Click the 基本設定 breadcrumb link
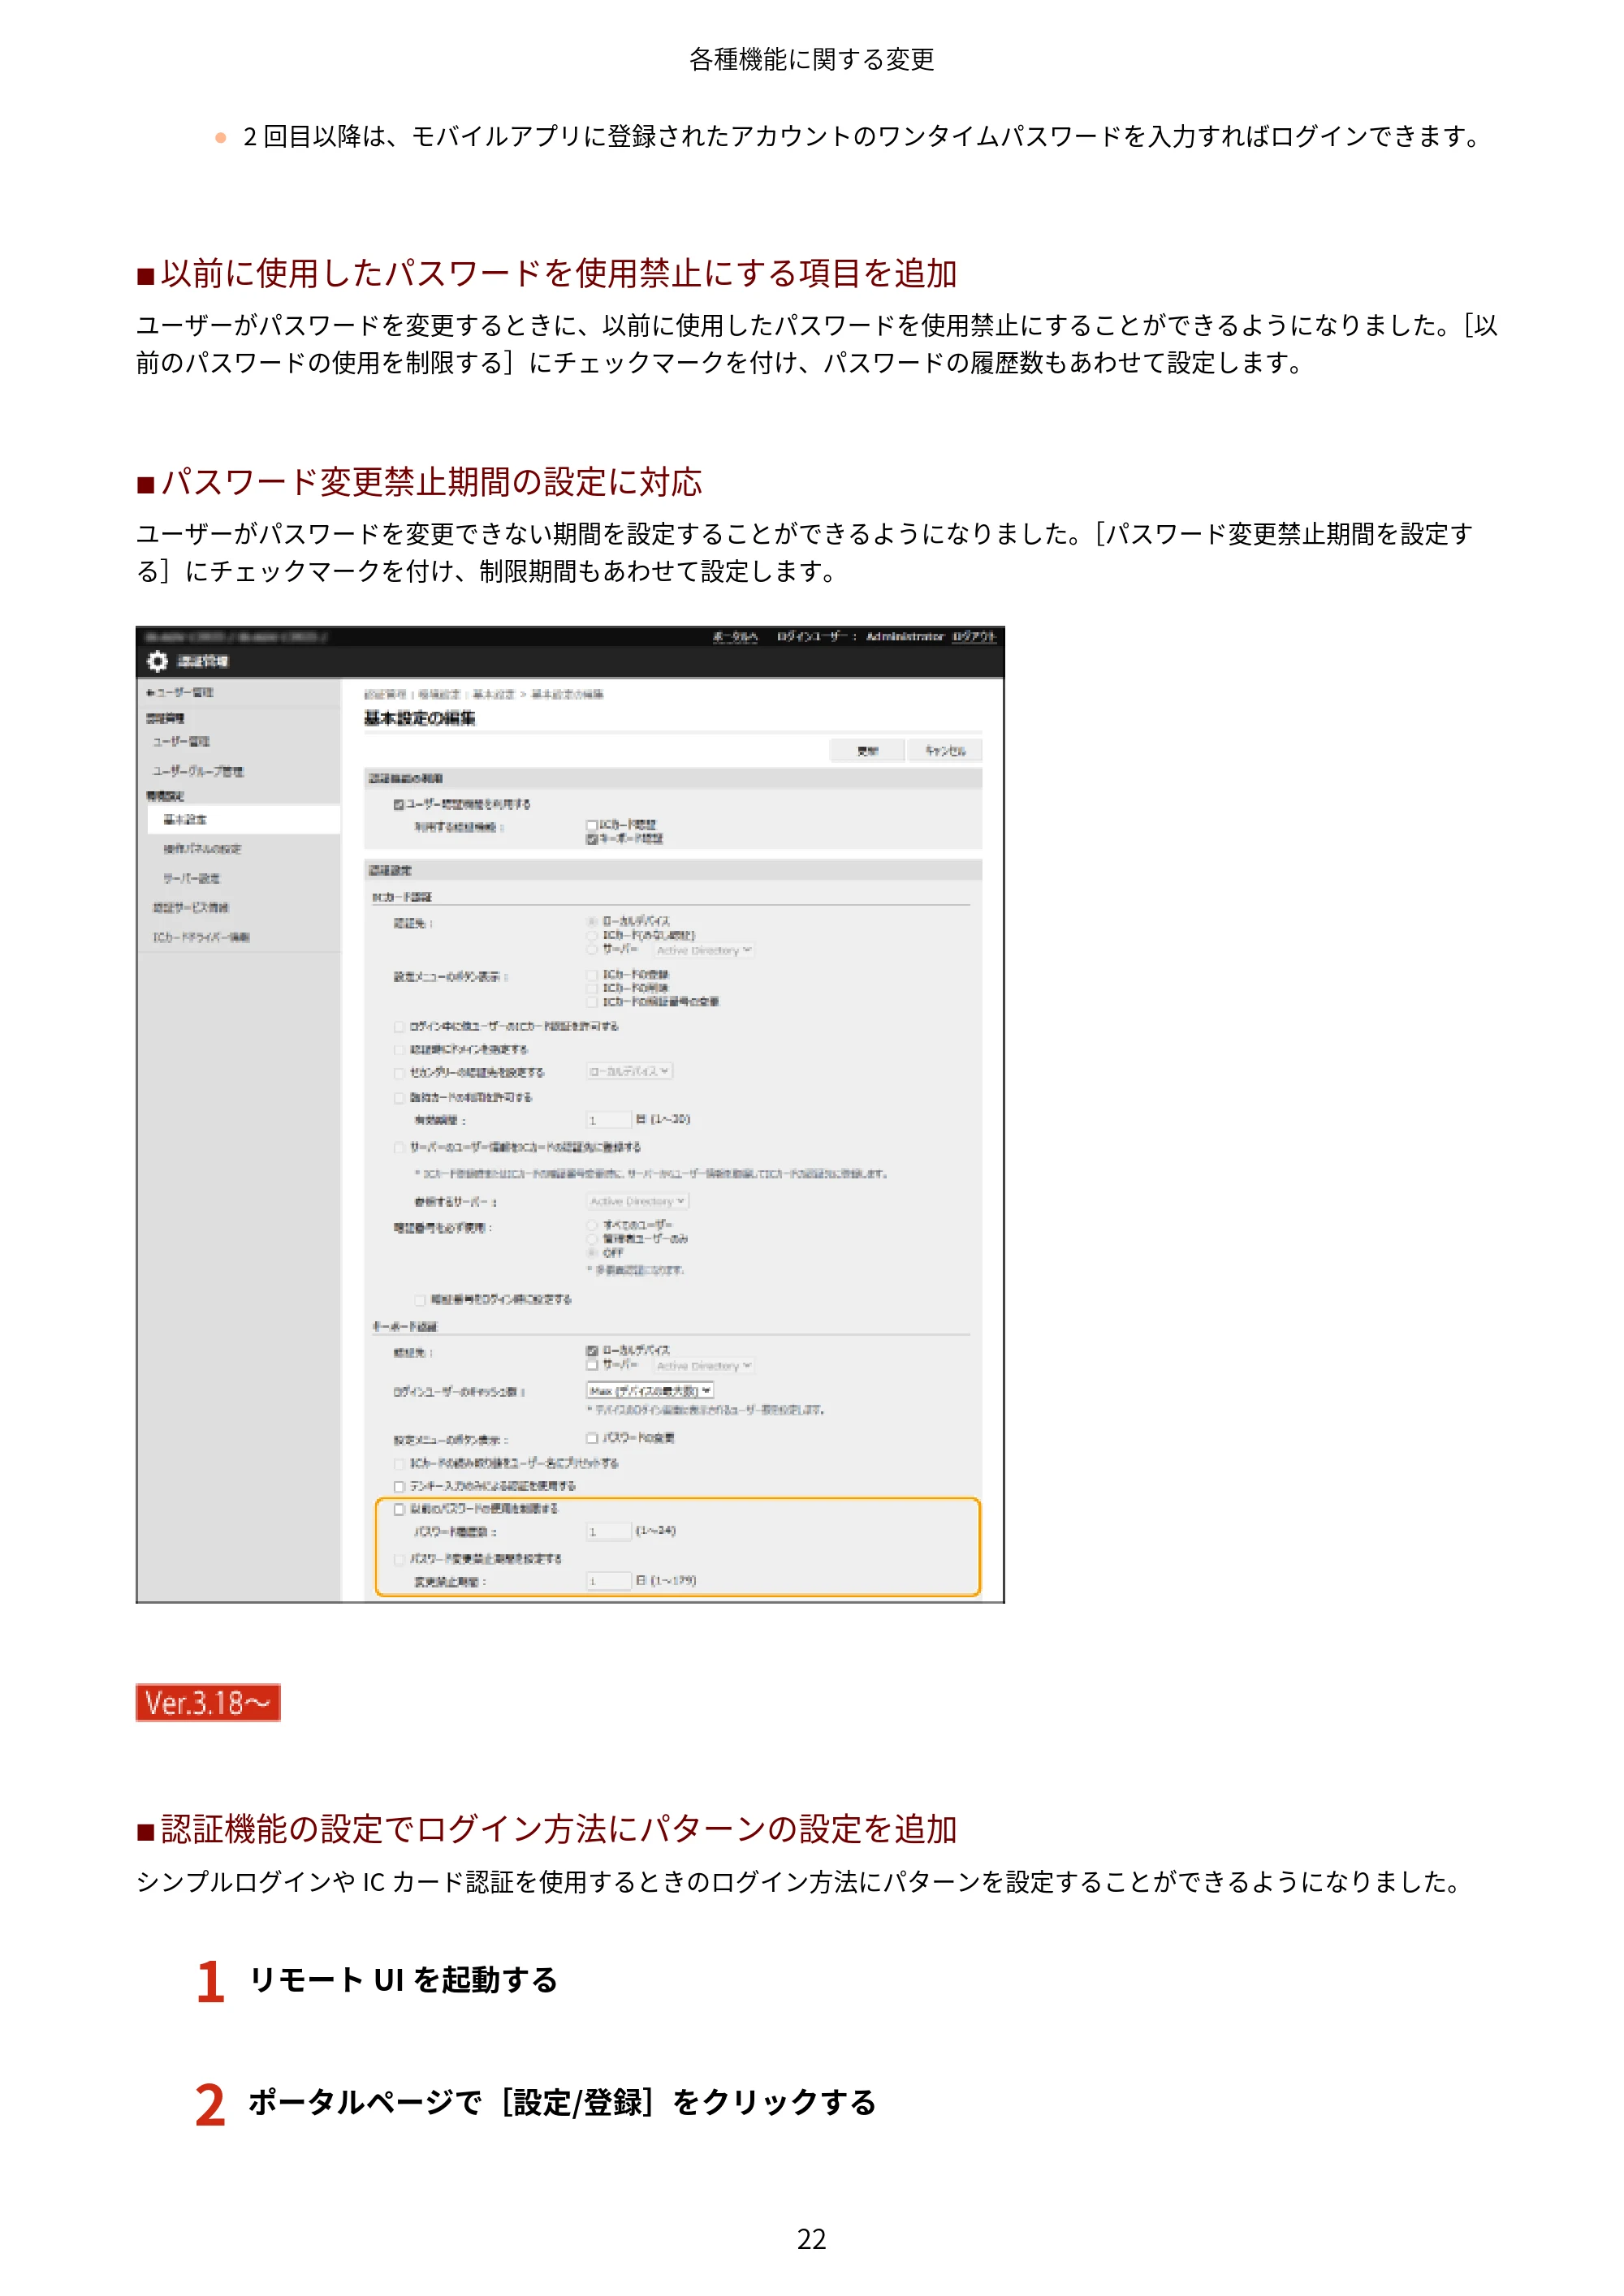 494,694
